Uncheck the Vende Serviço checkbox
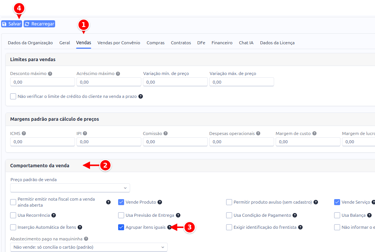 [x=337, y=202]
